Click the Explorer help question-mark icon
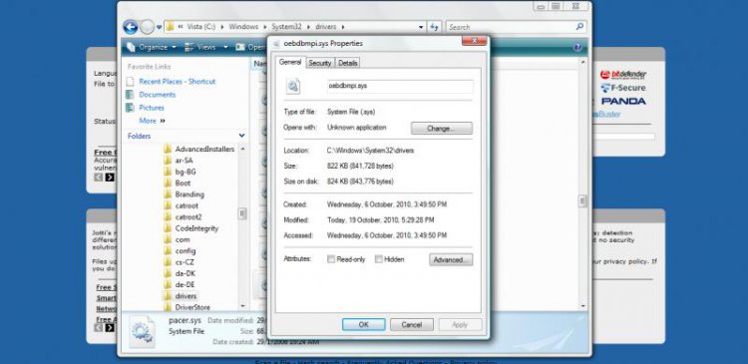 click(x=577, y=47)
